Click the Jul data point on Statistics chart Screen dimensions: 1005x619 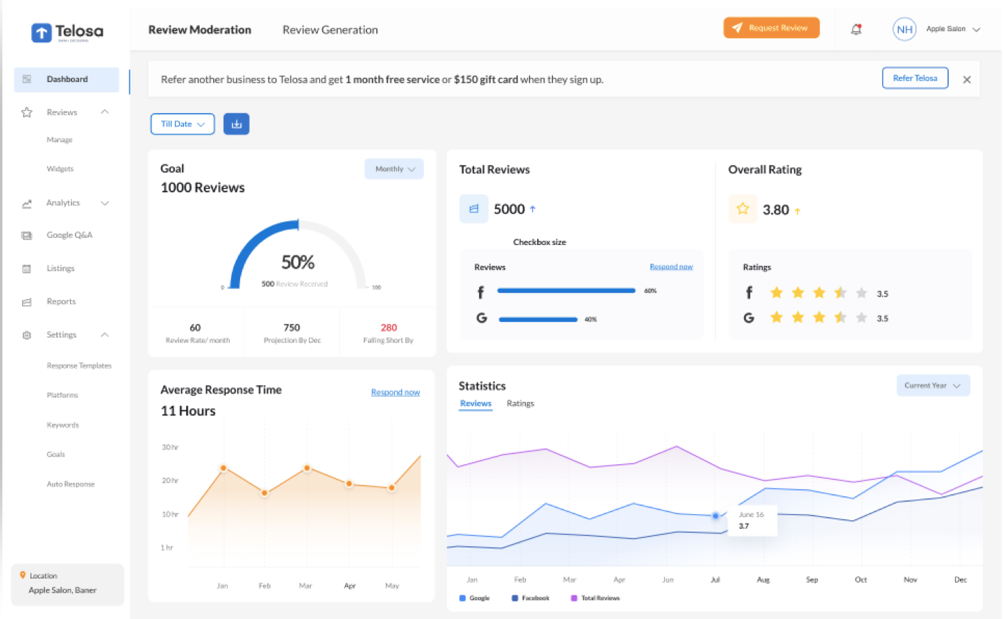(x=716, y=516)
